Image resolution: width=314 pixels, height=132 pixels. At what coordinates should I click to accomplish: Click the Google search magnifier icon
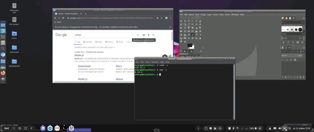coord(154,35)
